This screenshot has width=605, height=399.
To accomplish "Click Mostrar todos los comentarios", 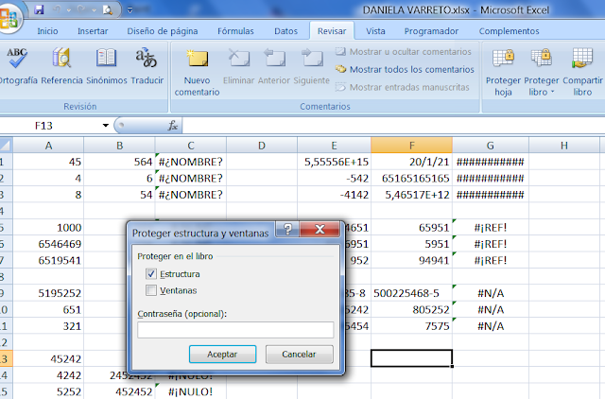I will pyautogui.click(x=405, y=69).
